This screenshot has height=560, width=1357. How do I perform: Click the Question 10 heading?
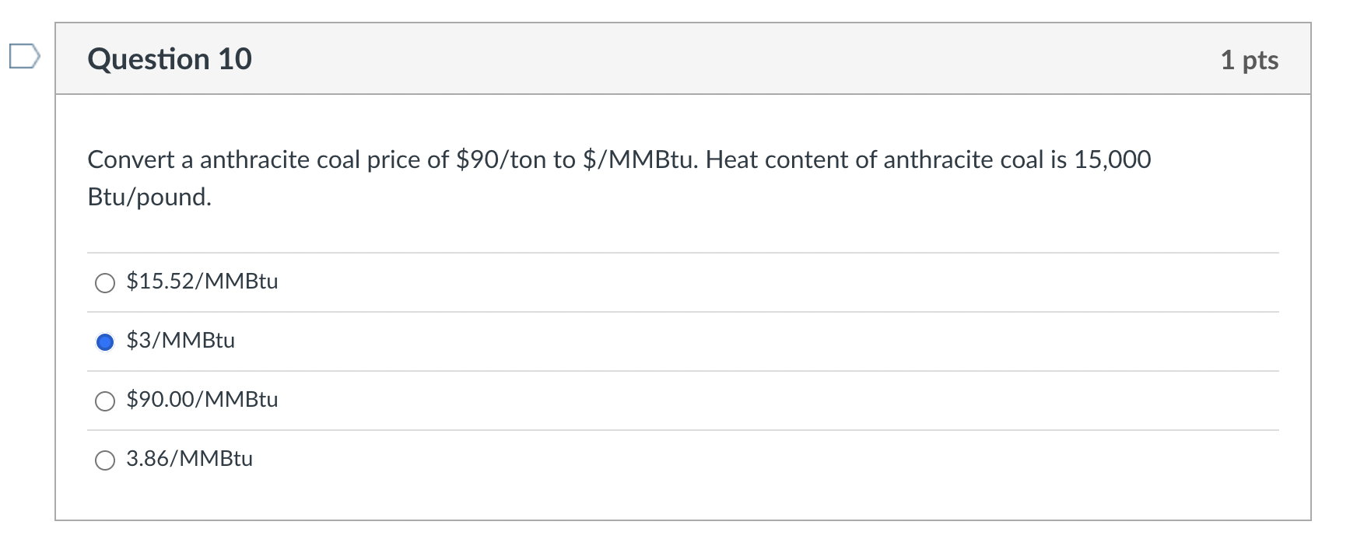[170, 59]
